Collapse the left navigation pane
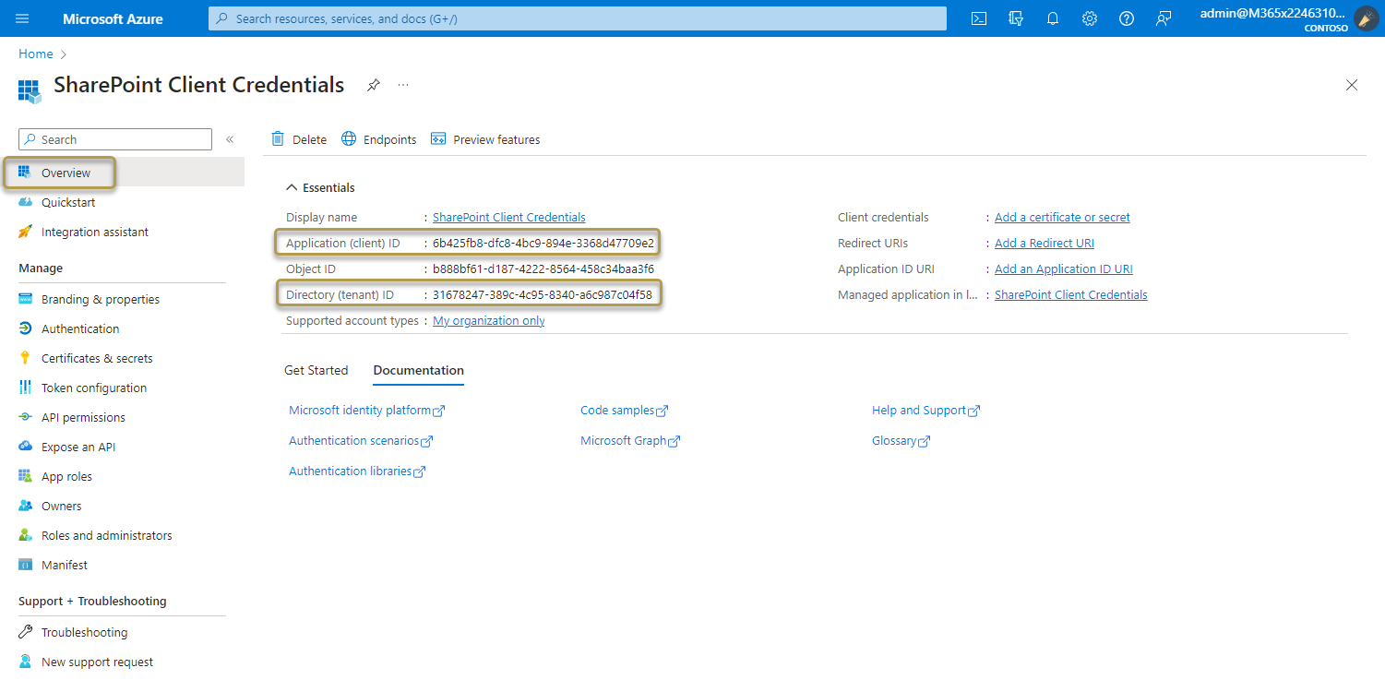 click(230, 139)
